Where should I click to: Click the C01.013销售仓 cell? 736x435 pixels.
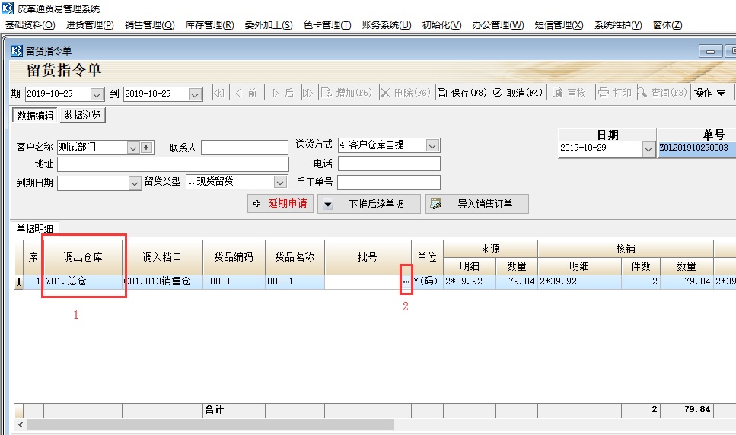click(x=162, y=281)
